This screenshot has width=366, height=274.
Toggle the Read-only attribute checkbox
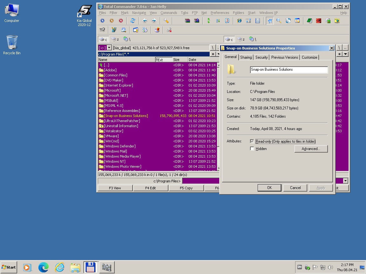pyautogui.click(x=252, y=141)
